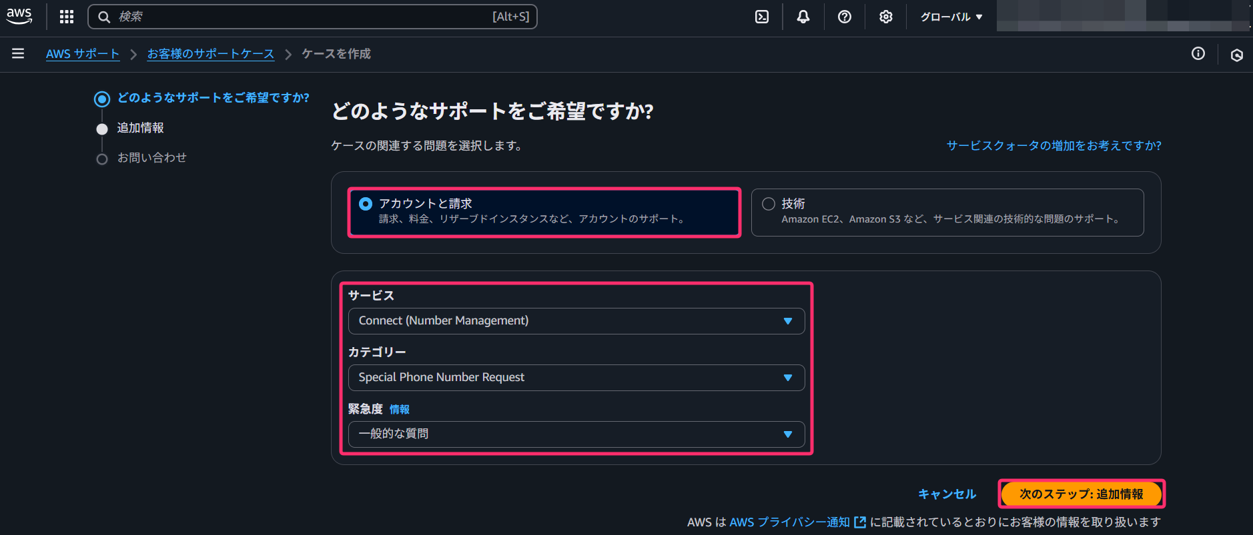Click 次のステップ: 追加情報 button
This screenshot has height=535, width=1253.
click(x=1082, y=494)
